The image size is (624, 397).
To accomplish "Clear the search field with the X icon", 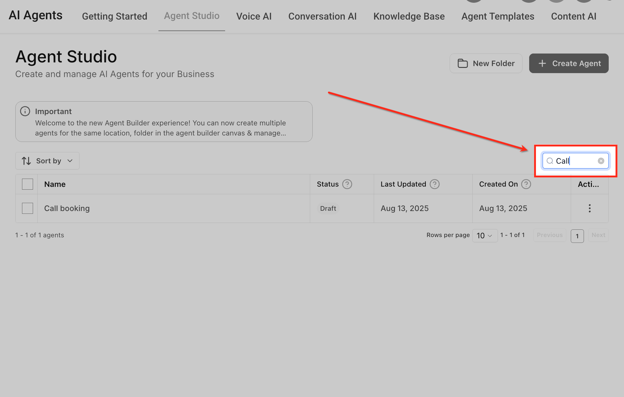I will [x=601, y=161].
